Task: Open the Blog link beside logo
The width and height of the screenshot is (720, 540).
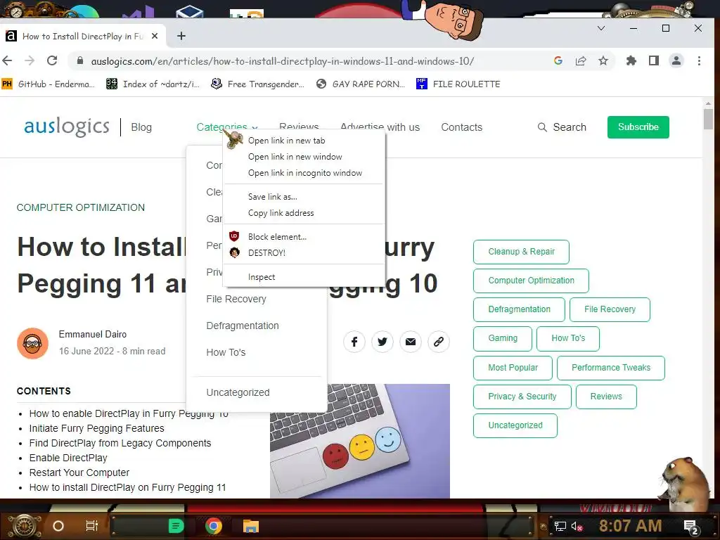Action: (141, 127)
